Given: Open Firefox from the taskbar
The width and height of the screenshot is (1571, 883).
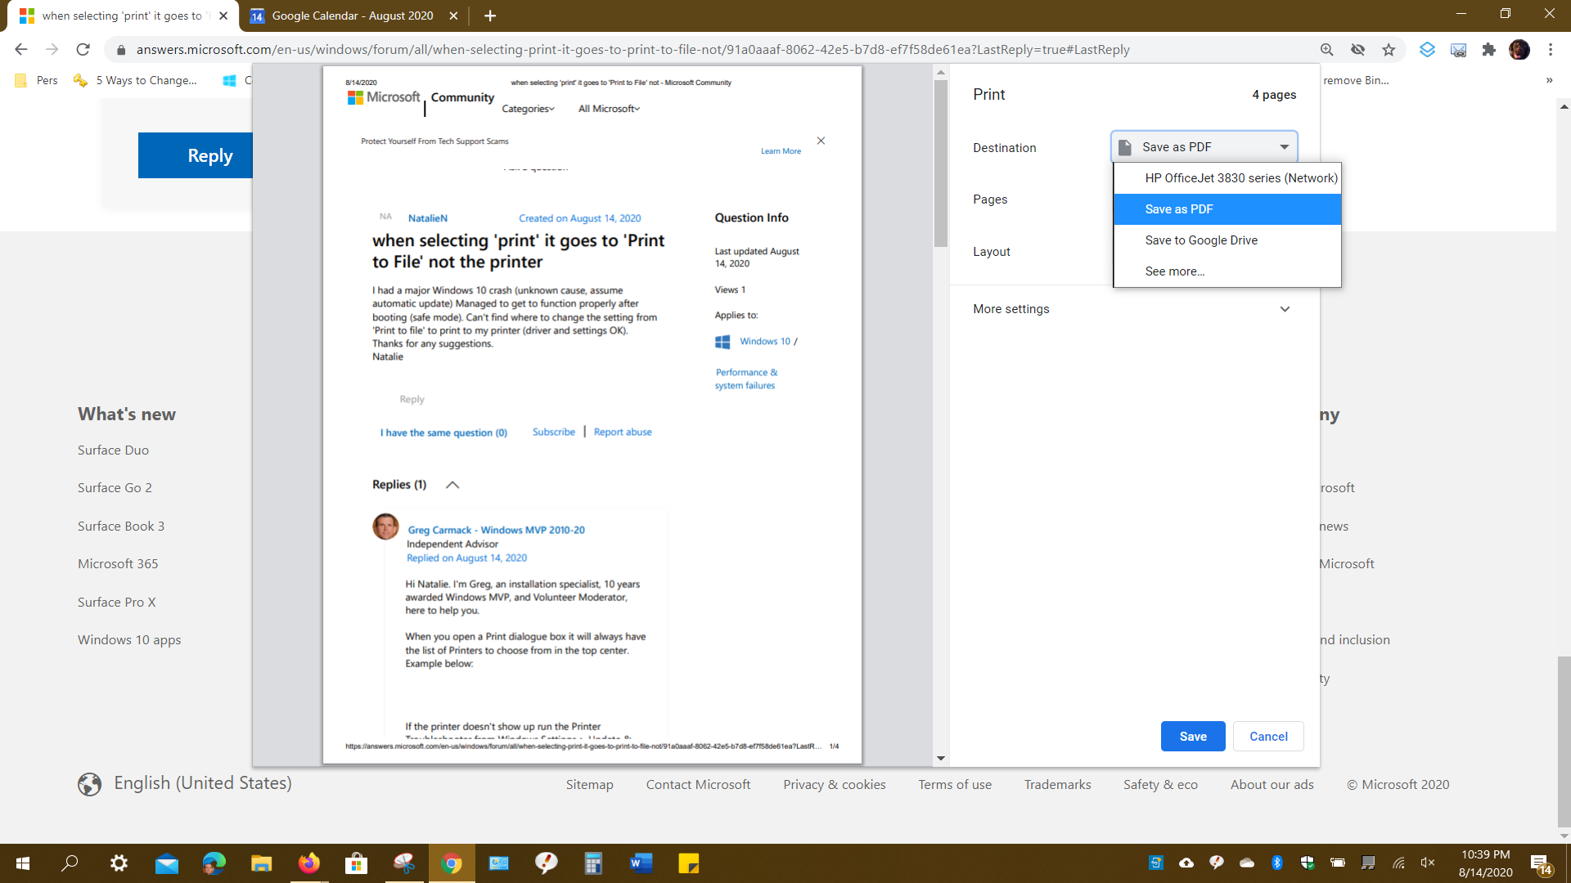Looking at the screenshot, I should coord(308,863).
